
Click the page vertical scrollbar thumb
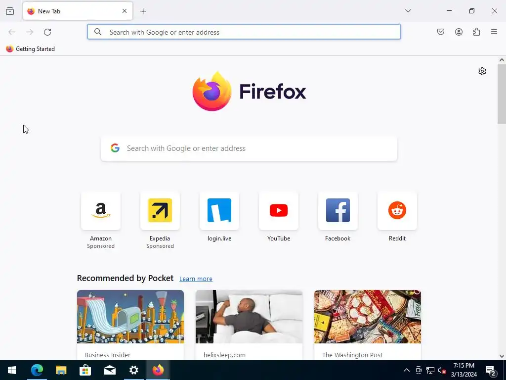(502, 94)
